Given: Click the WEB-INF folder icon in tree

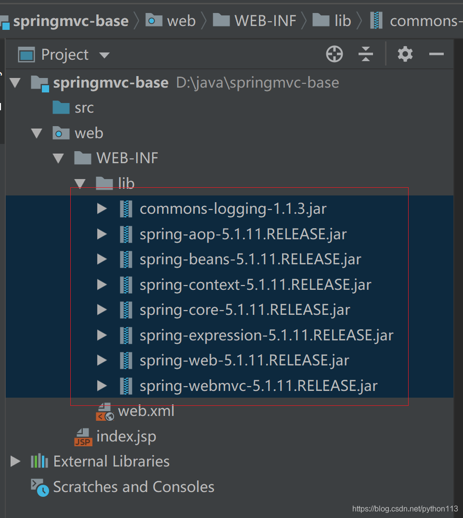Looking at the screenshot, I should tap(83, 158).
